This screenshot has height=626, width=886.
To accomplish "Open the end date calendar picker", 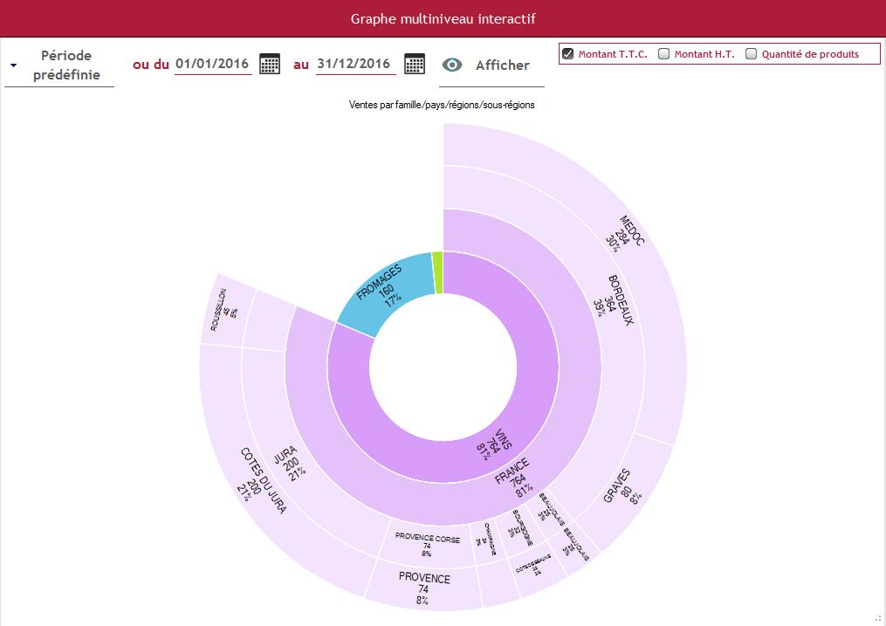I will (x=414, y=64).
